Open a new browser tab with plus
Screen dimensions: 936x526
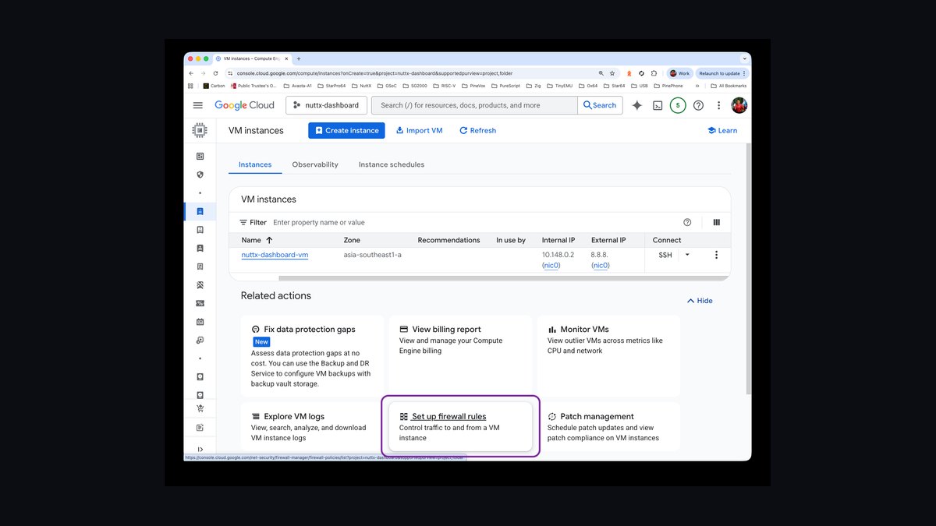(x=298, y=58)
